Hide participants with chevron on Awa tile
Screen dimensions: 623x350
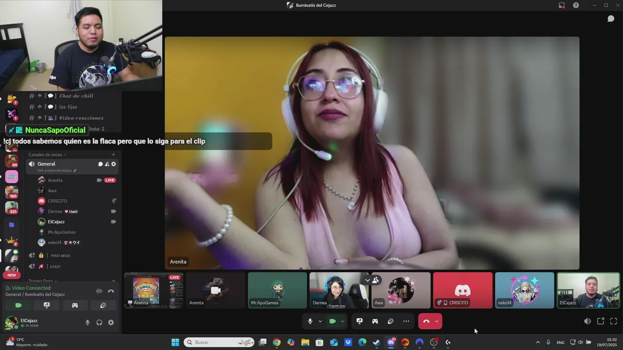coord(367,280)
